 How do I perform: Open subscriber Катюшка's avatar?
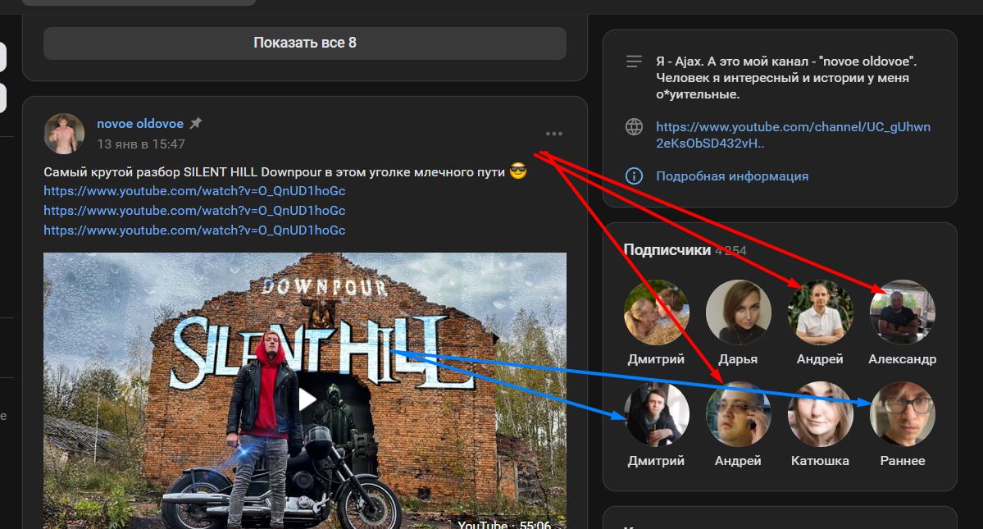[820, 413]
